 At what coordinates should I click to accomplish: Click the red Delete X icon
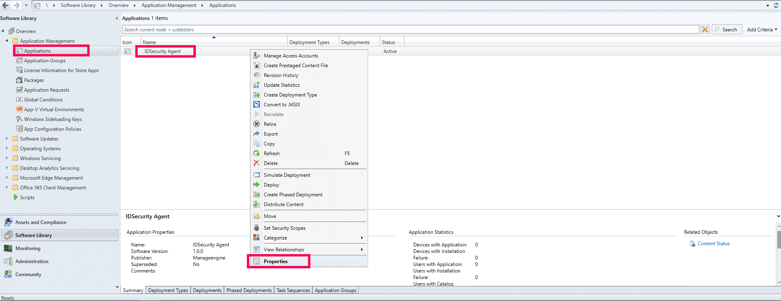(x=257, y=163)
